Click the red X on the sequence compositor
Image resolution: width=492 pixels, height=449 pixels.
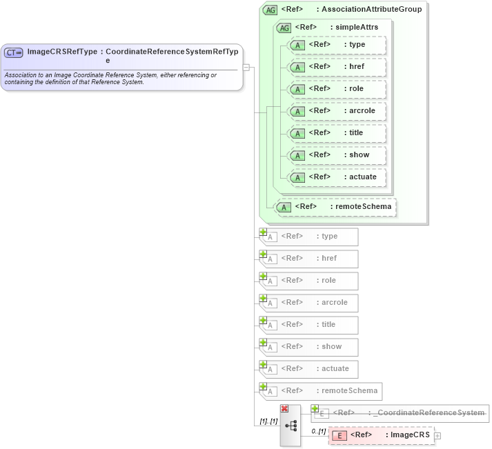(284, 408)
